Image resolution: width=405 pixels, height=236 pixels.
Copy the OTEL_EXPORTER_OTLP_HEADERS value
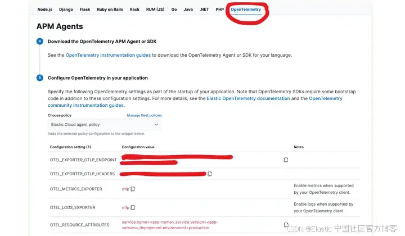coord(210,174)
